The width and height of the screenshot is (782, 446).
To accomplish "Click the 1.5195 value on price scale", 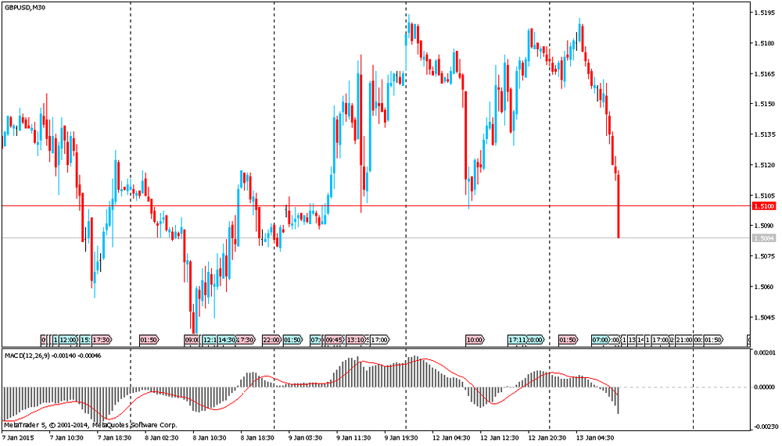I will pyautogui.click(x=763, y=13).
